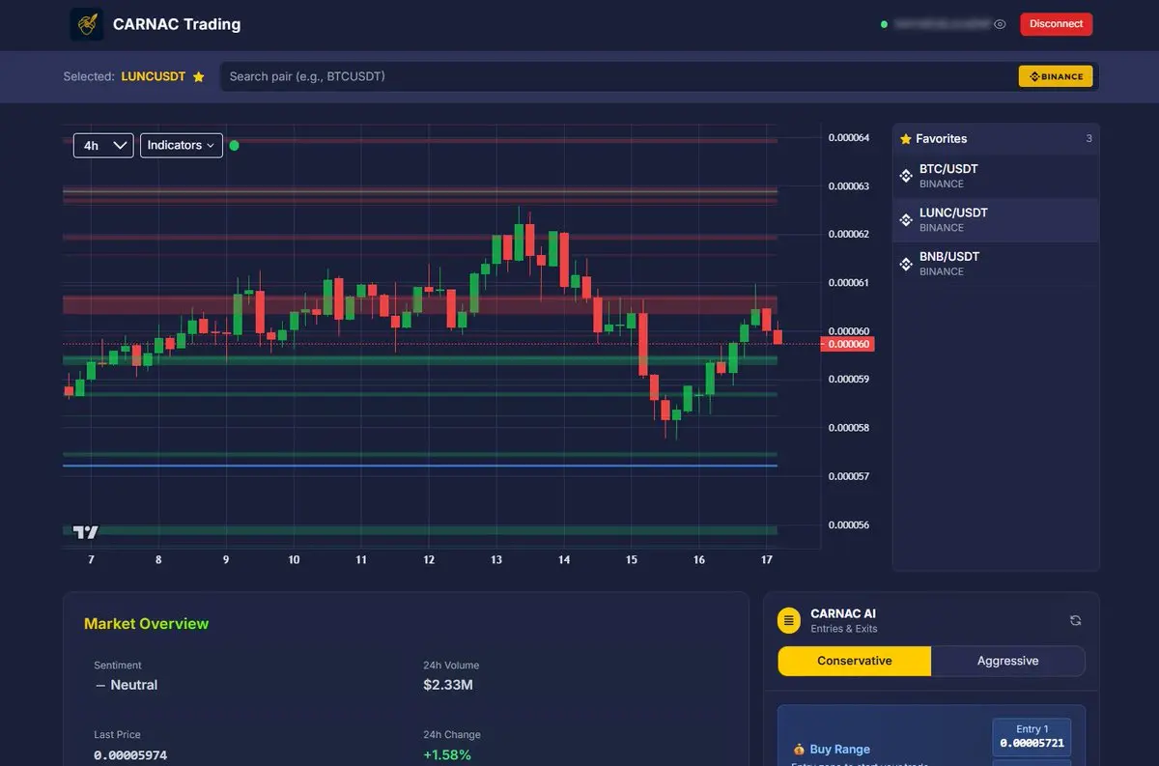The image size is (1159, 766).
Task: Click the Binance icon beside BNB/USDT
Action: click(x=906, y=264)
